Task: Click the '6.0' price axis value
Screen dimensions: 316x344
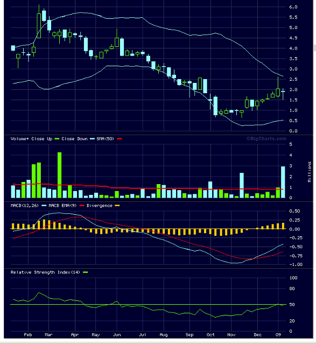Action: [x=293, y=7]
